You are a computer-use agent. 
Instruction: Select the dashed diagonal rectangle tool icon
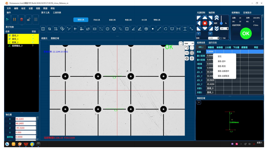(x=101, y=29)
